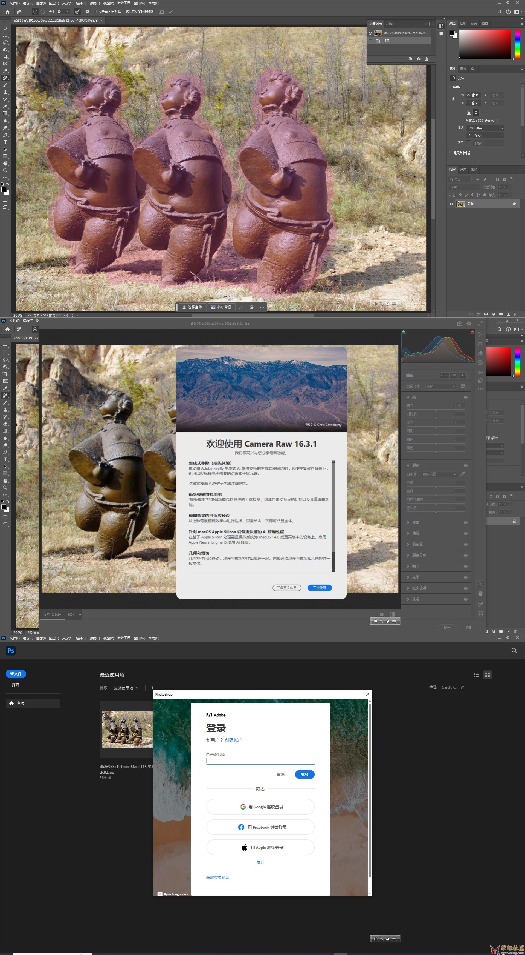
Task: Delete state with trash icon in History panel
Action: pos(426,59)
